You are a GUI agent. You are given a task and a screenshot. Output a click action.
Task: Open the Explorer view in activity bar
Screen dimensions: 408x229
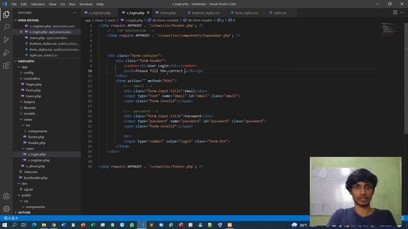tap(6, 14)
